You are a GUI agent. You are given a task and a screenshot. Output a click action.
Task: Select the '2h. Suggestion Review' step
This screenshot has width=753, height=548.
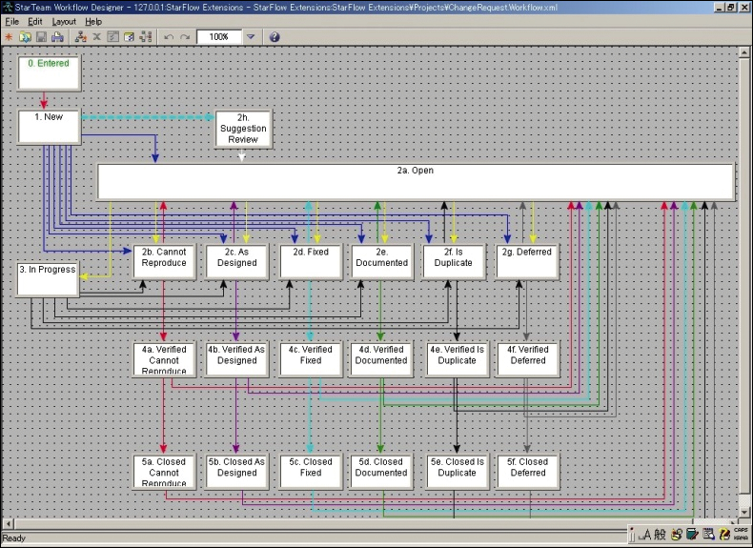click(243, 129)
